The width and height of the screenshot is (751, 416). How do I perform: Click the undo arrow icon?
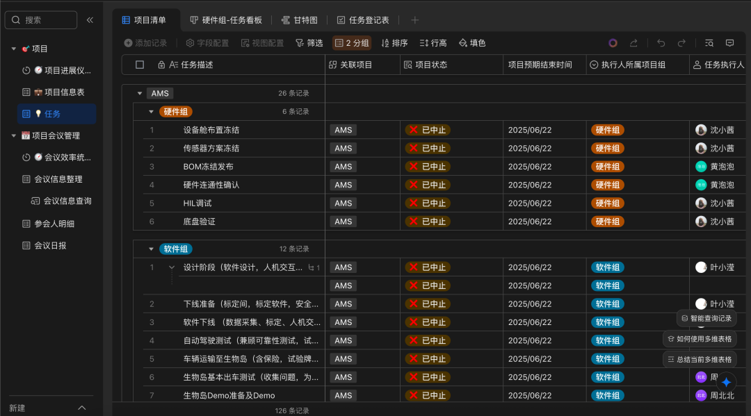(x=661, y=43)
